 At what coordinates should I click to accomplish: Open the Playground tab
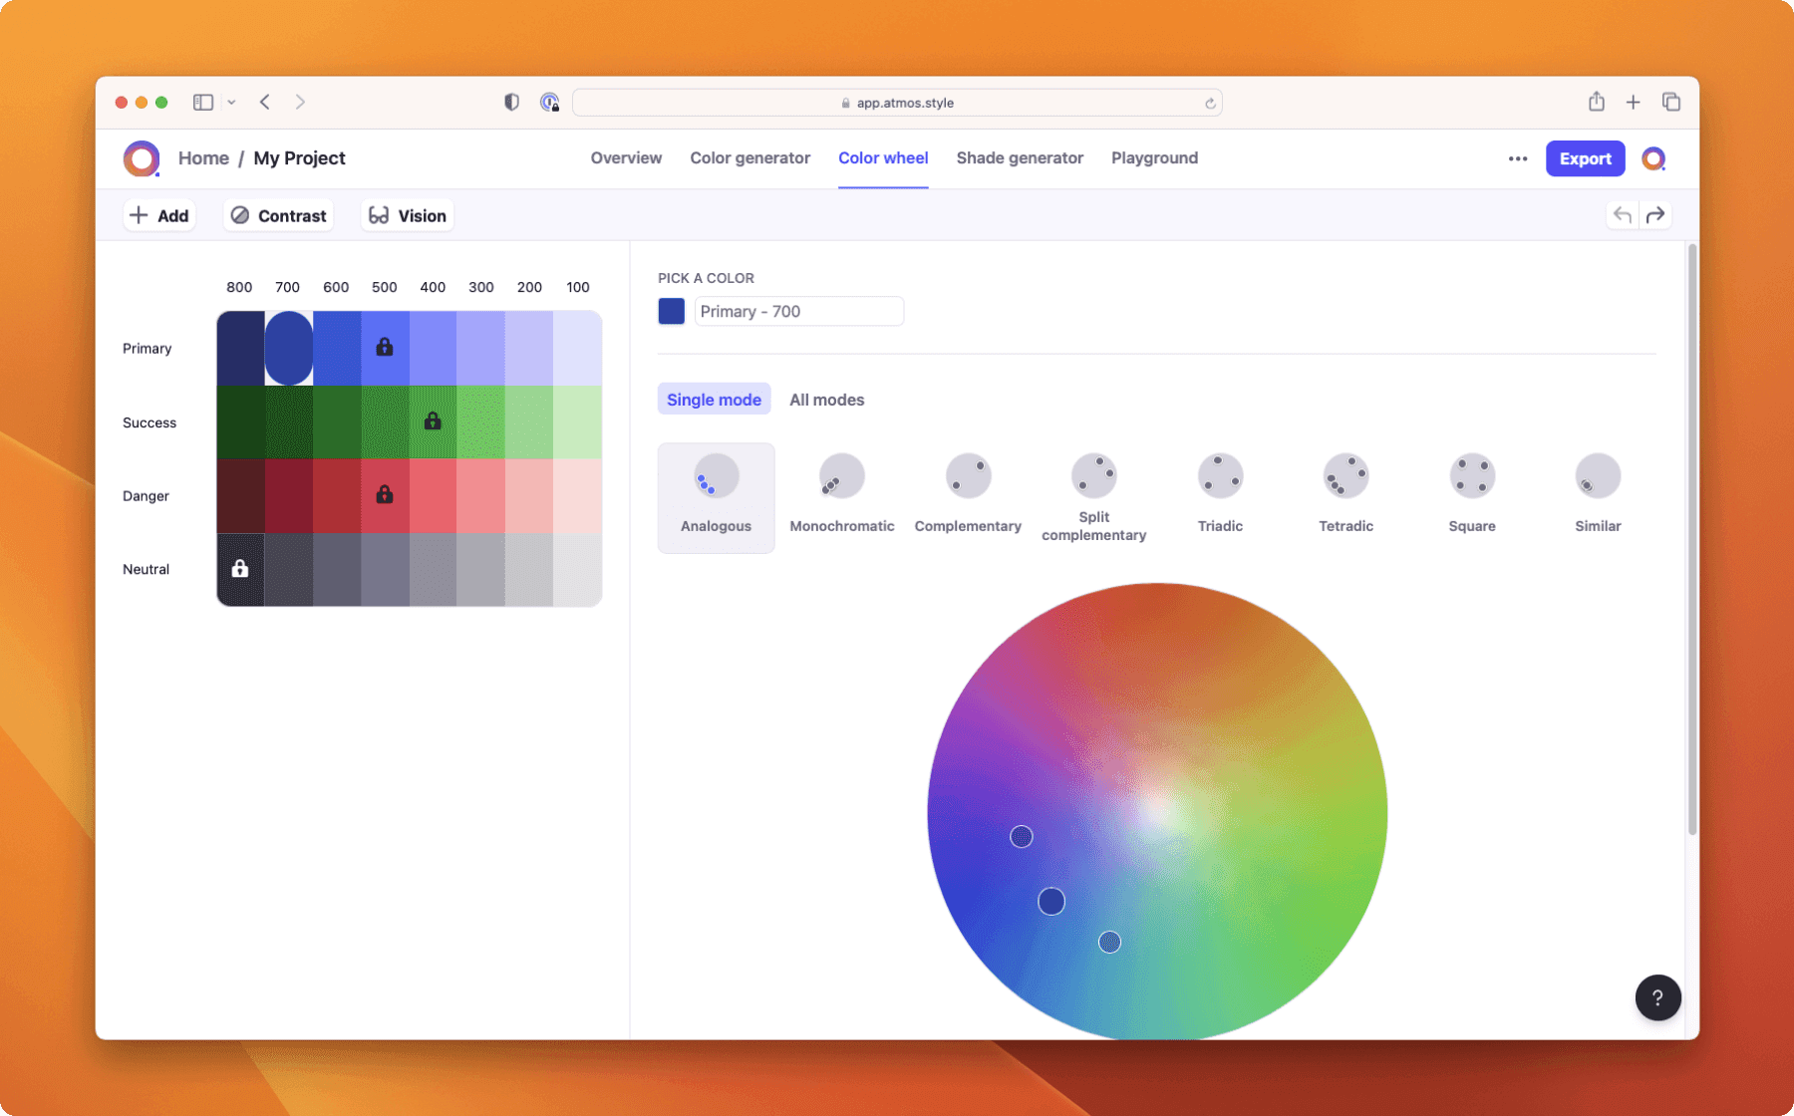coord(1154,157)
